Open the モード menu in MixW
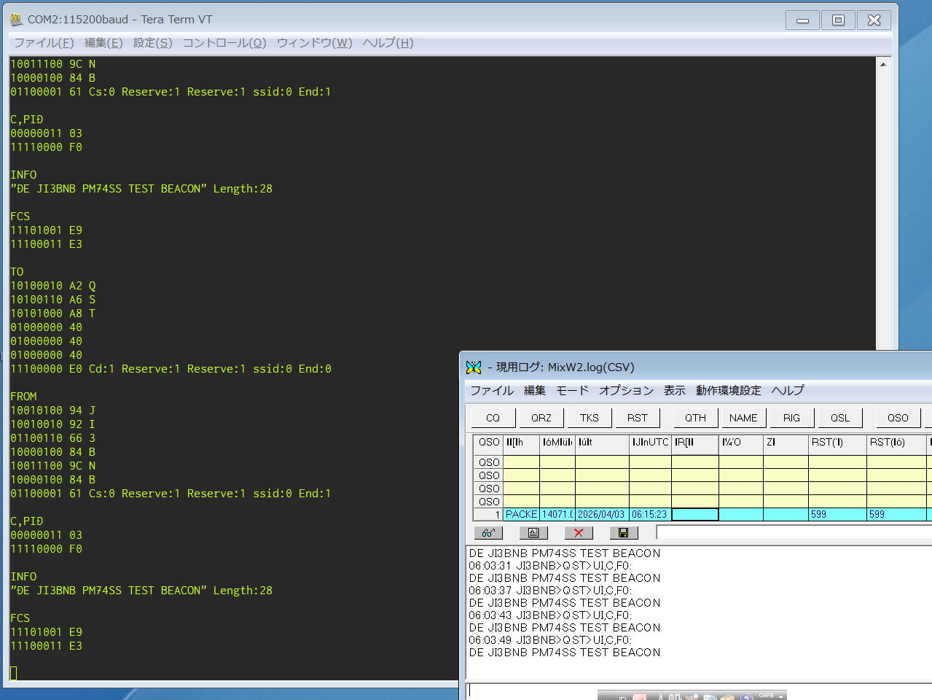Image resolution: width=932 pixels, height=700 pixels. (572, 391)
